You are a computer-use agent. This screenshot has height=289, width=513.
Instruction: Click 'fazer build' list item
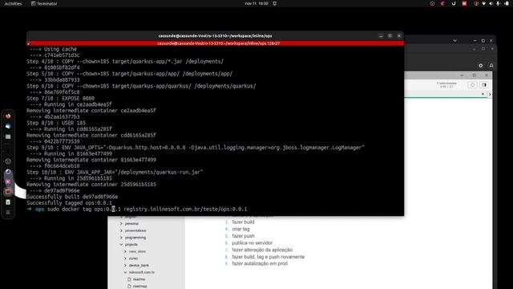click(x=243, y=222)
